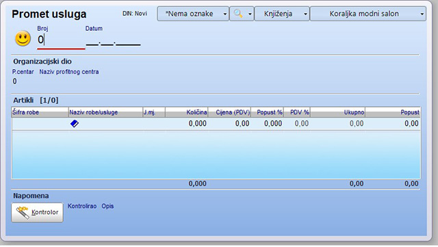Click the blue book lookup icon
The image size is (438, 247).
[75, 123]
